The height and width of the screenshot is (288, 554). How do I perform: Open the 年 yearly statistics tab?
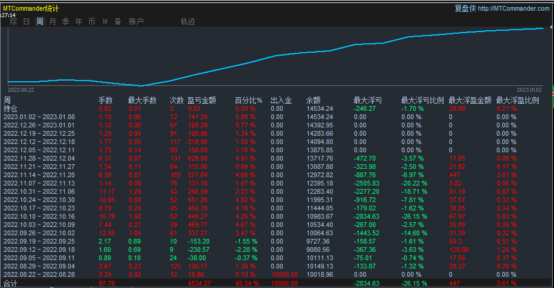(x=79, y=21)
